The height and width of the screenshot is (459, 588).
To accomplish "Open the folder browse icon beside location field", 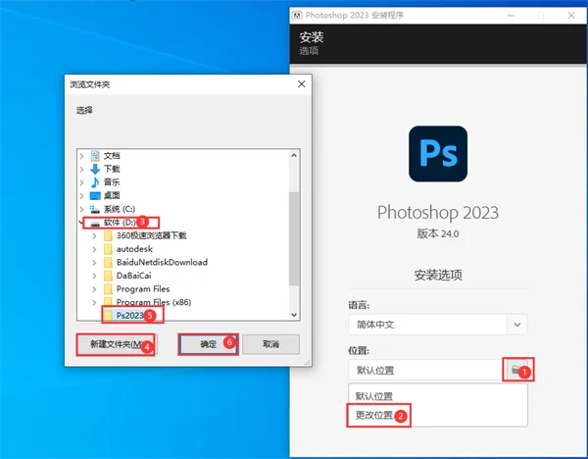I will pyautogui.click(x=516, y=370).
